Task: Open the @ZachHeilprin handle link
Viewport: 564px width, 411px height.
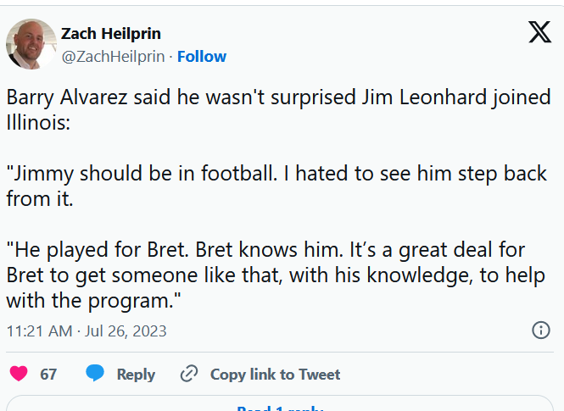Action: coord(113,57)
